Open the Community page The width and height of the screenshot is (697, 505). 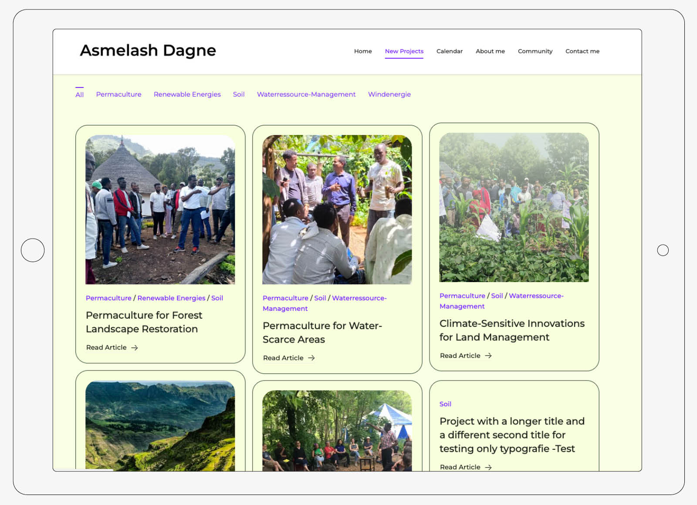tap(535, 51)
